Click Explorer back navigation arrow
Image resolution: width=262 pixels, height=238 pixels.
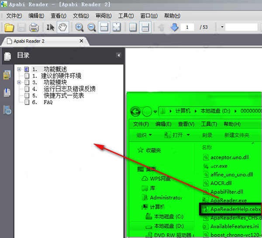[135, 111]
